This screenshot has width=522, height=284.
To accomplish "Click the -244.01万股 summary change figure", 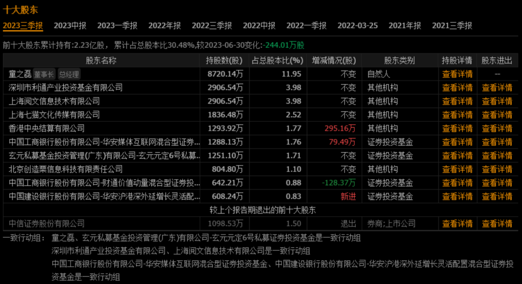I will [283, 45].
